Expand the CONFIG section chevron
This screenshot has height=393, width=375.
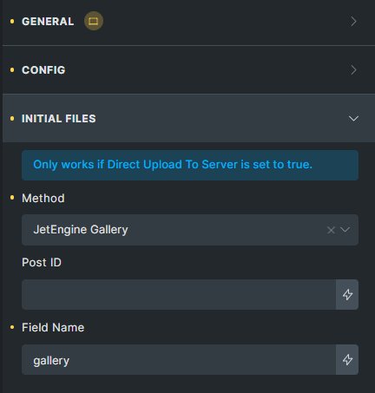353,70
